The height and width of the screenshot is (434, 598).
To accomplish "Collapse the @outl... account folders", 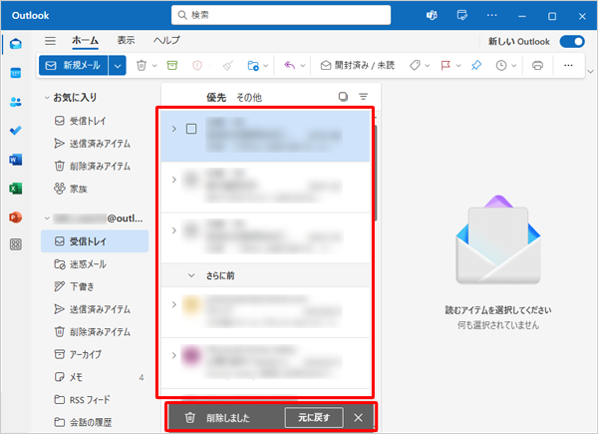I will [47, 218].
